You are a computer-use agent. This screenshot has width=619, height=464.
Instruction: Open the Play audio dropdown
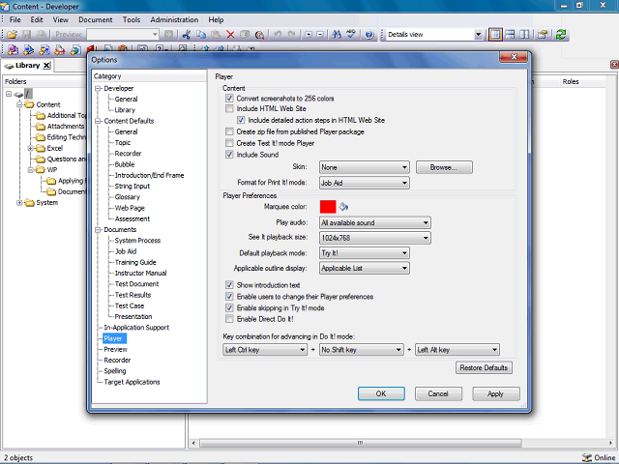375,222
